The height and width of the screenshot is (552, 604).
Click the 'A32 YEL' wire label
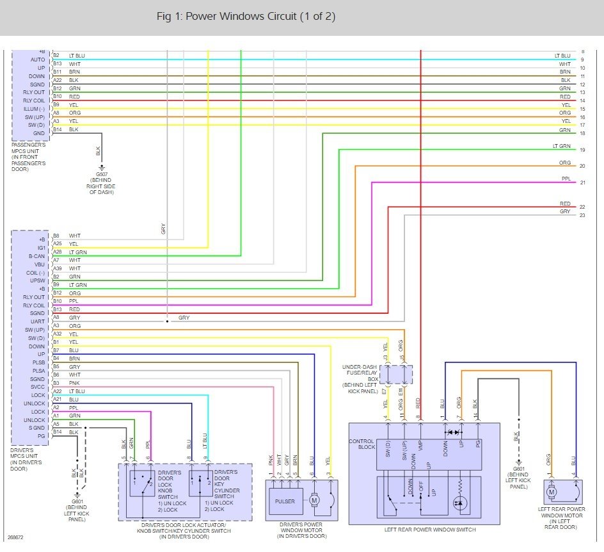click(x=66, y=334)
